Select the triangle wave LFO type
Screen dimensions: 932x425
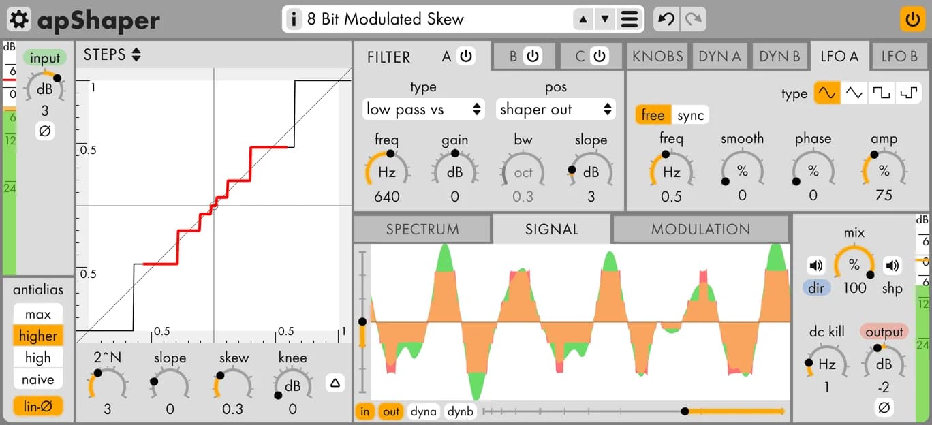tap(854, 93)
